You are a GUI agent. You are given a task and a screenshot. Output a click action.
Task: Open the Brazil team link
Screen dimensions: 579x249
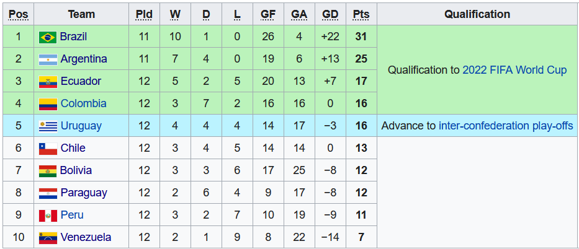pyautogui.click(x=73, y=37)
